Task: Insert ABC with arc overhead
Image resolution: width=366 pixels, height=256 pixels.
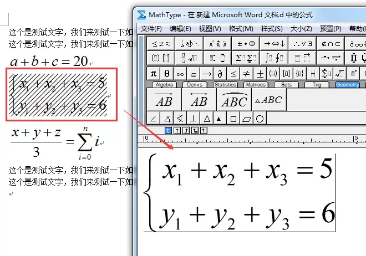Action: click(234, 99)
